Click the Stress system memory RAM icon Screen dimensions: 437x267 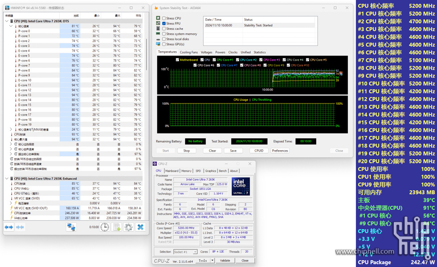pos(158,34)
